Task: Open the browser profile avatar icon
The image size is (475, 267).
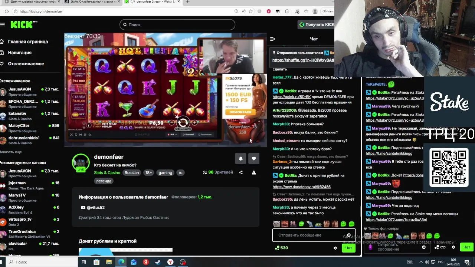Action: point(315,11)
